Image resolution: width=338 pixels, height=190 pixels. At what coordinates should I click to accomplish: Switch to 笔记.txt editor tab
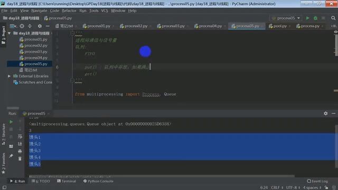coord(66,26)
